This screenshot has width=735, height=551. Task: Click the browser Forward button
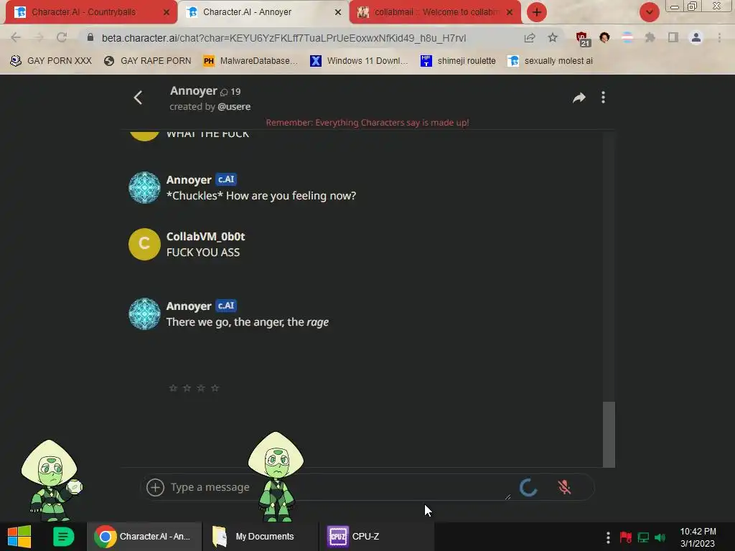point(39,37)
